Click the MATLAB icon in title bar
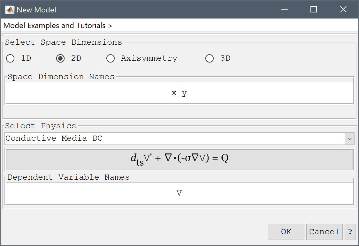 pyautogui.click(x=10, y=10)
